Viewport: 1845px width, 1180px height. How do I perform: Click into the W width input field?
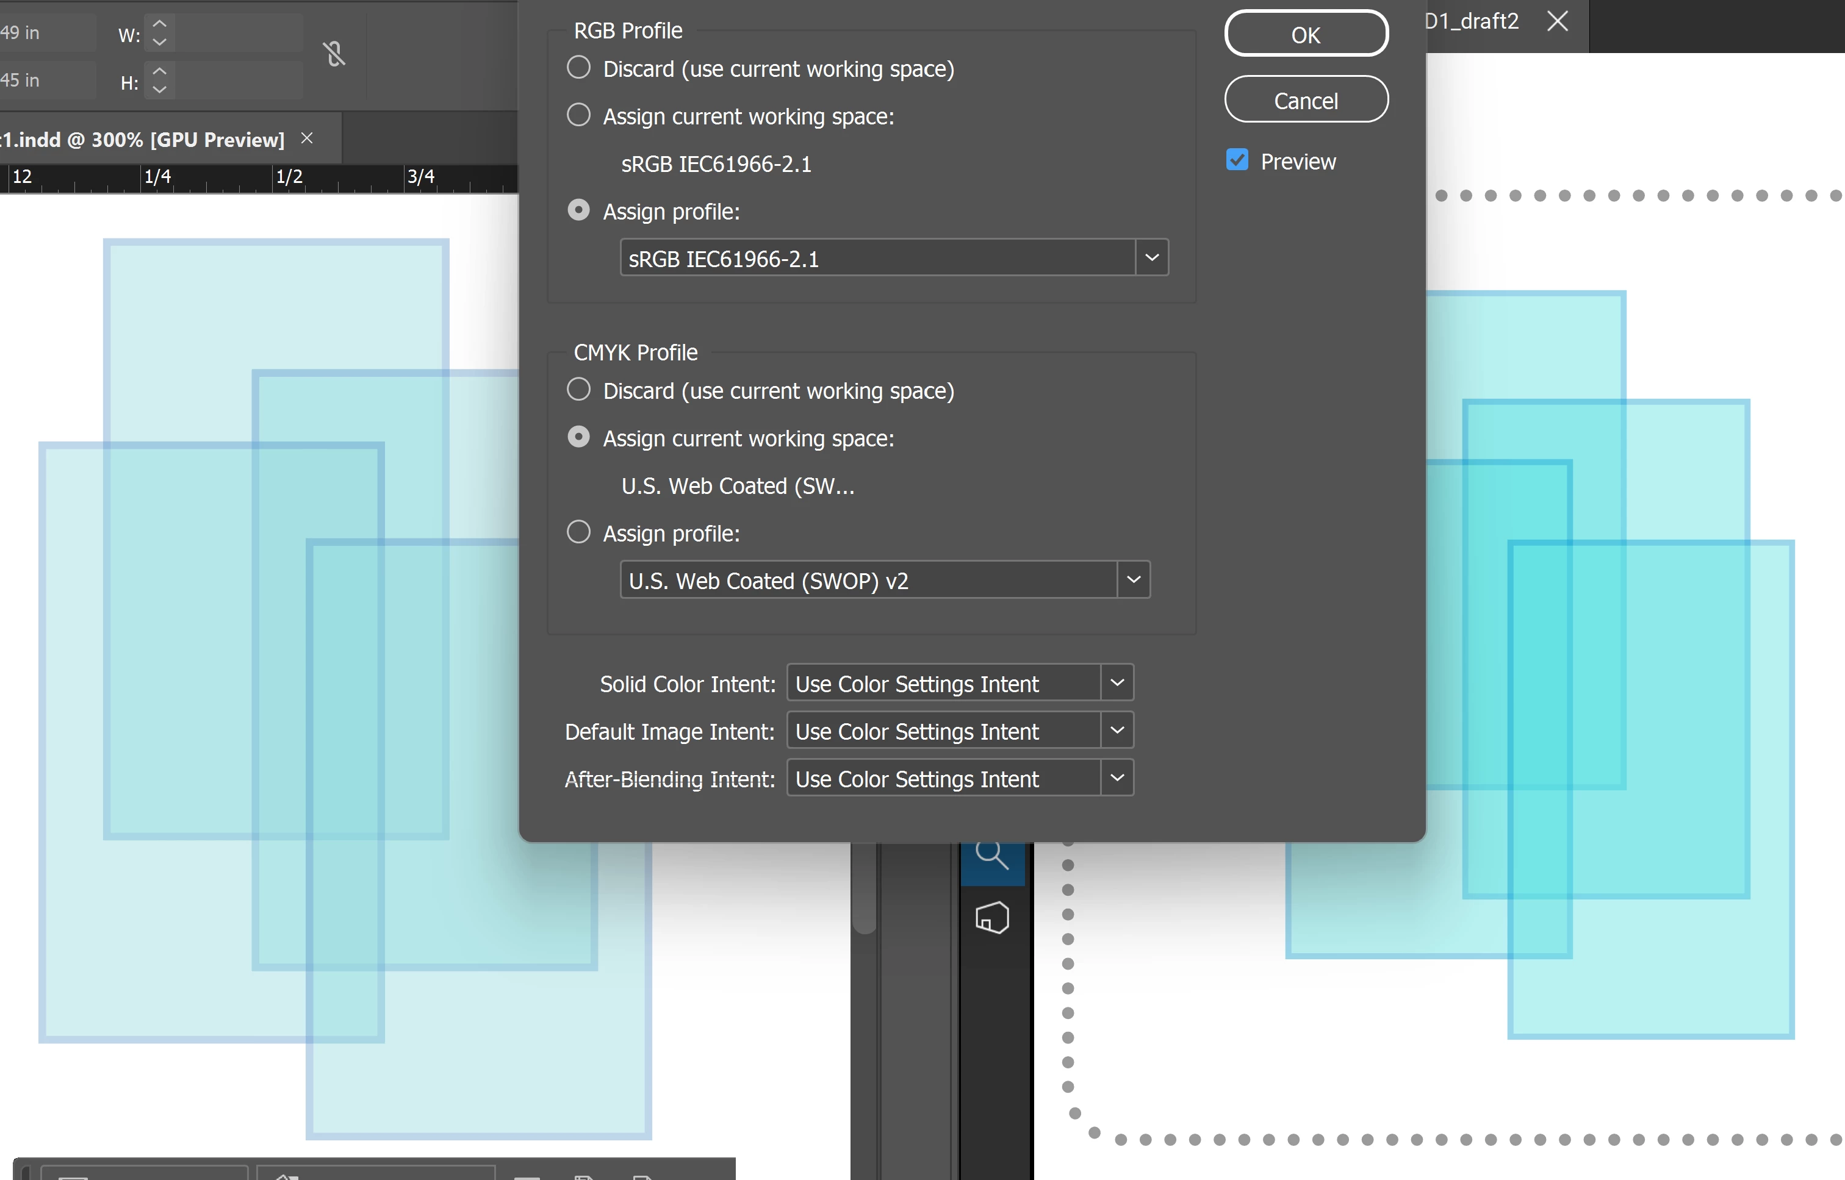[x=239, y=34]
